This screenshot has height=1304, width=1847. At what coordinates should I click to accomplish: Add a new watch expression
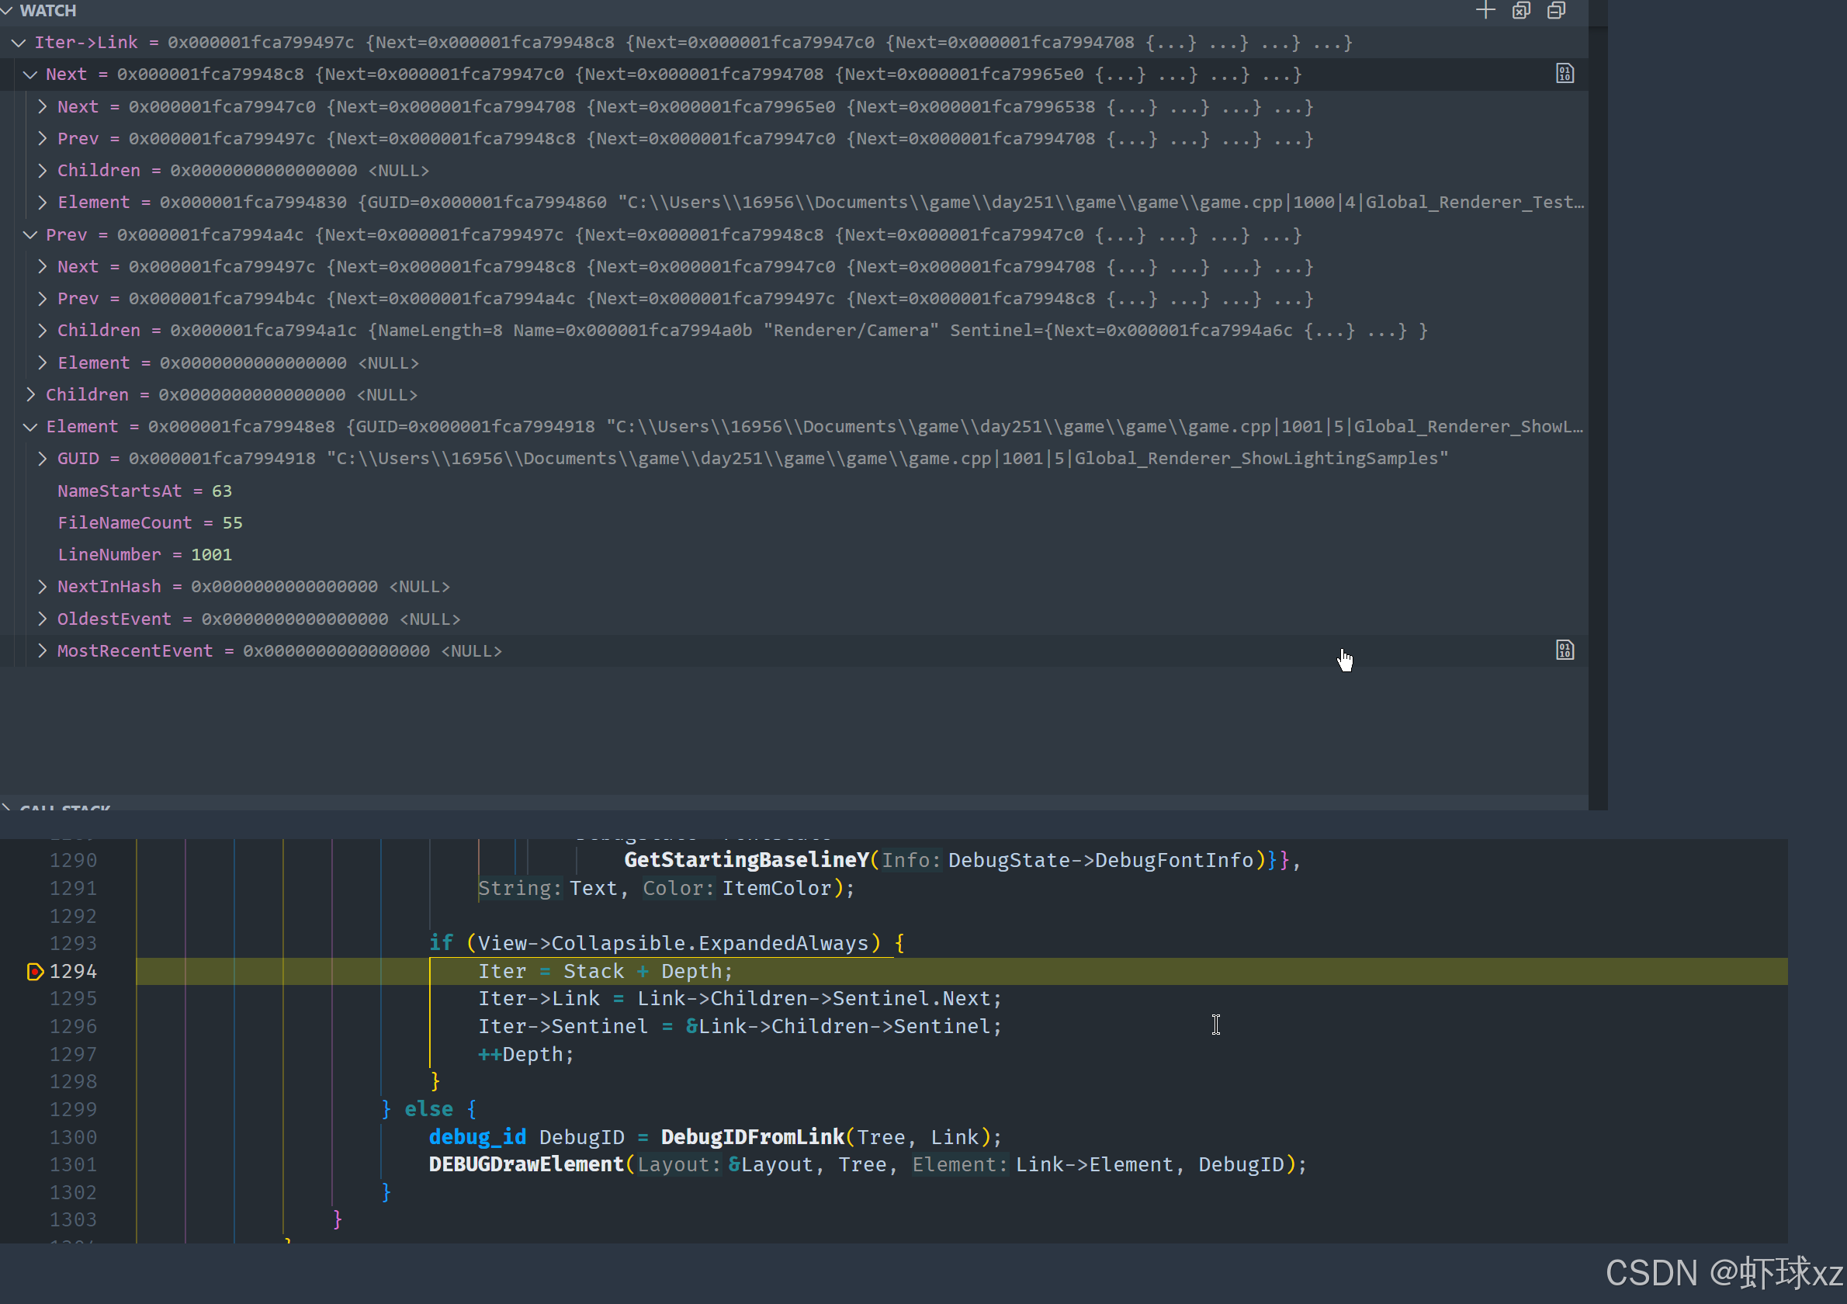[x=1485, y=10]
